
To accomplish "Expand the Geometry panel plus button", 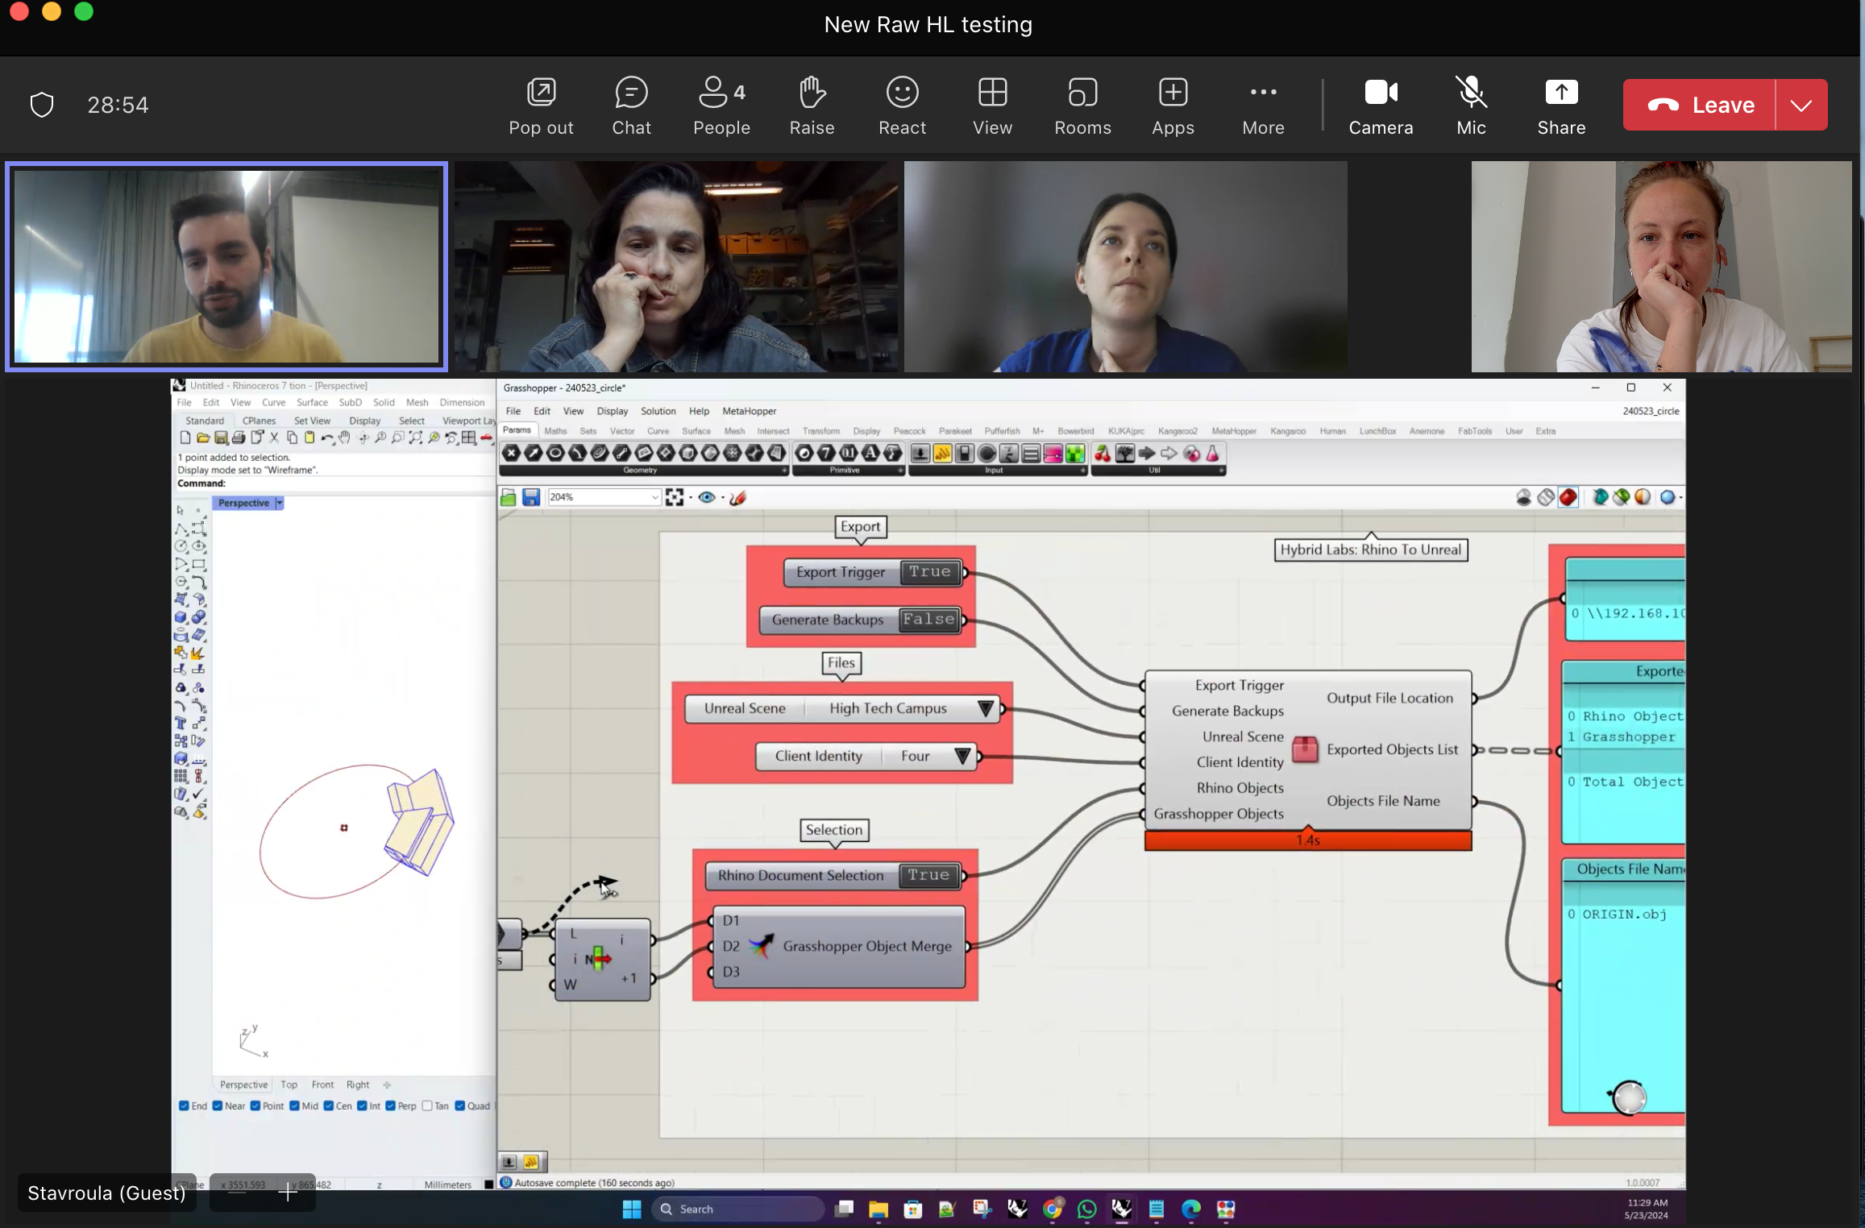I will [x=784, y=471].
